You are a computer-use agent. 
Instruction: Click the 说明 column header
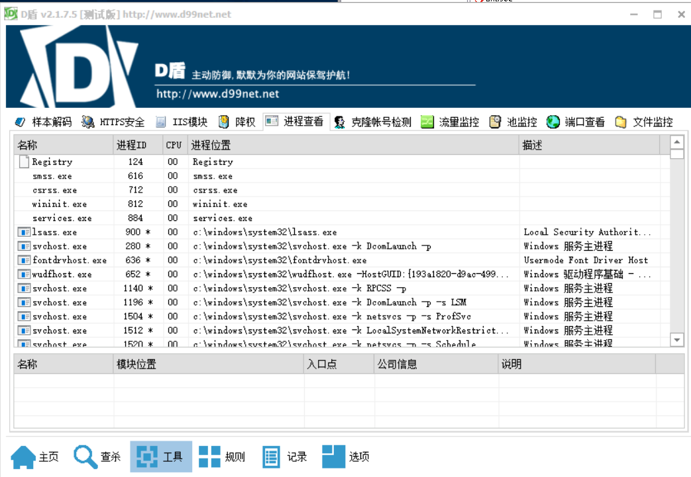pyautogui.click(x=577, y=365)
